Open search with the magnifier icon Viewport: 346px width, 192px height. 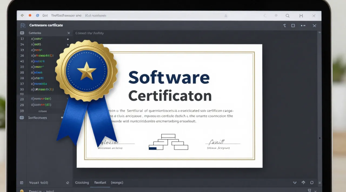tap(288, 16)
